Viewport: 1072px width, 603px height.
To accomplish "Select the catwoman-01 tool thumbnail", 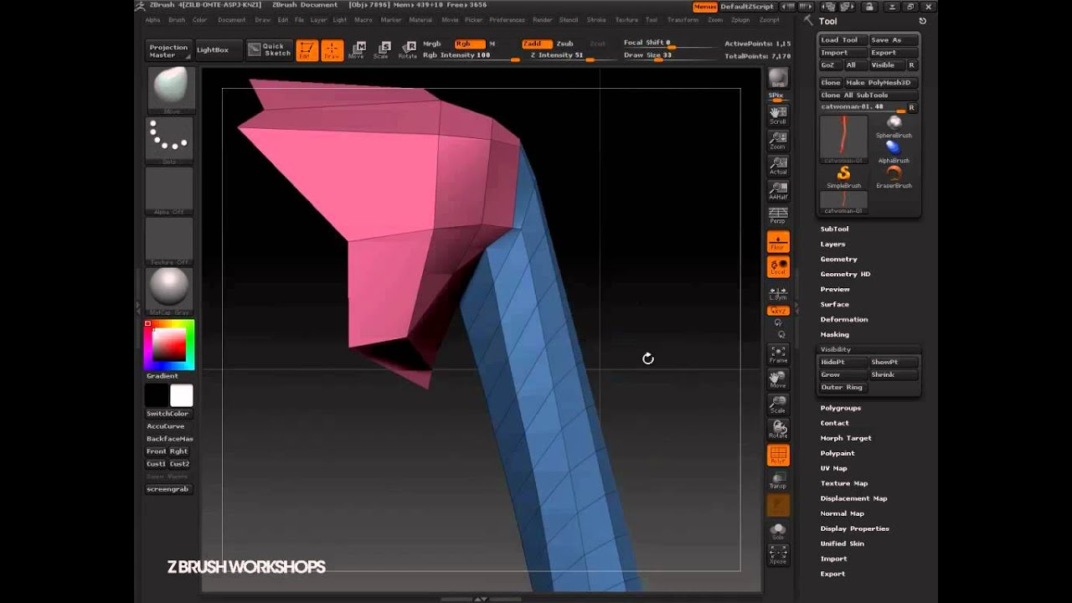I will [843, 139].
